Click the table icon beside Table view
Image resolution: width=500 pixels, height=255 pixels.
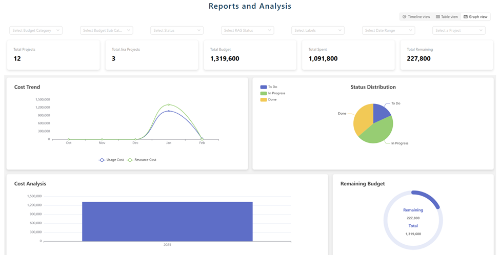[438, 17]
